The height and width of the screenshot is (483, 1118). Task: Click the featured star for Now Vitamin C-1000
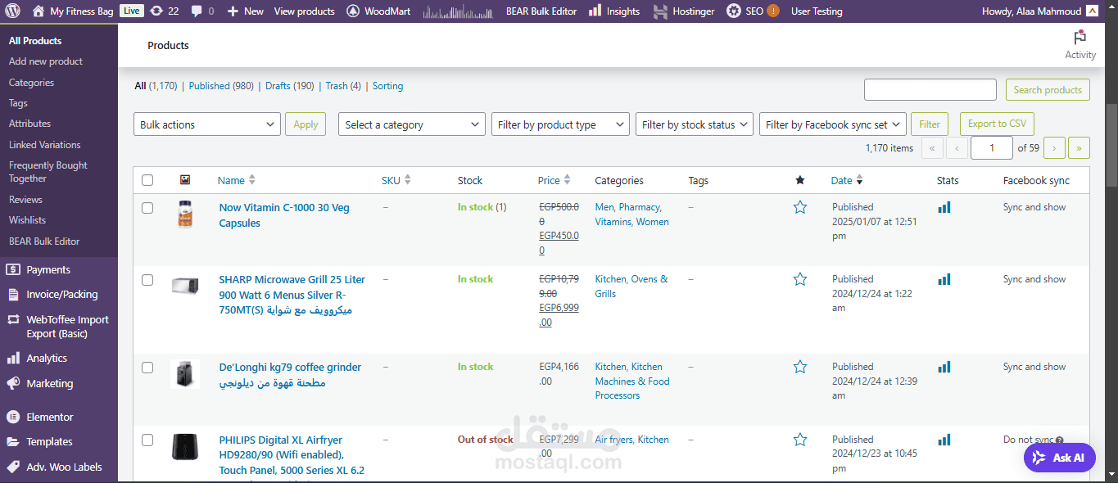[800, 207]
